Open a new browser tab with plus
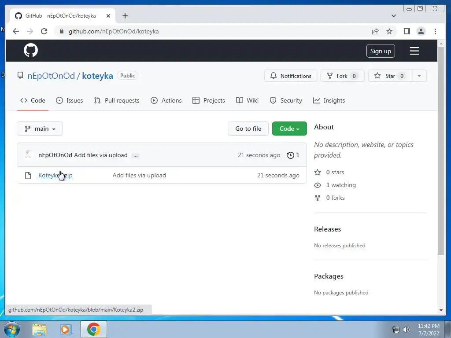The width and height of the screenshot is (451, 338). 125,16
